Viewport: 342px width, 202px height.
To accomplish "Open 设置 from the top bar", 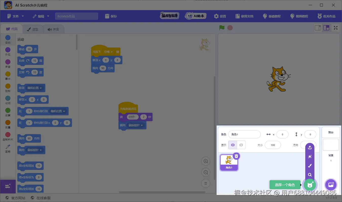I will [220, 16].
